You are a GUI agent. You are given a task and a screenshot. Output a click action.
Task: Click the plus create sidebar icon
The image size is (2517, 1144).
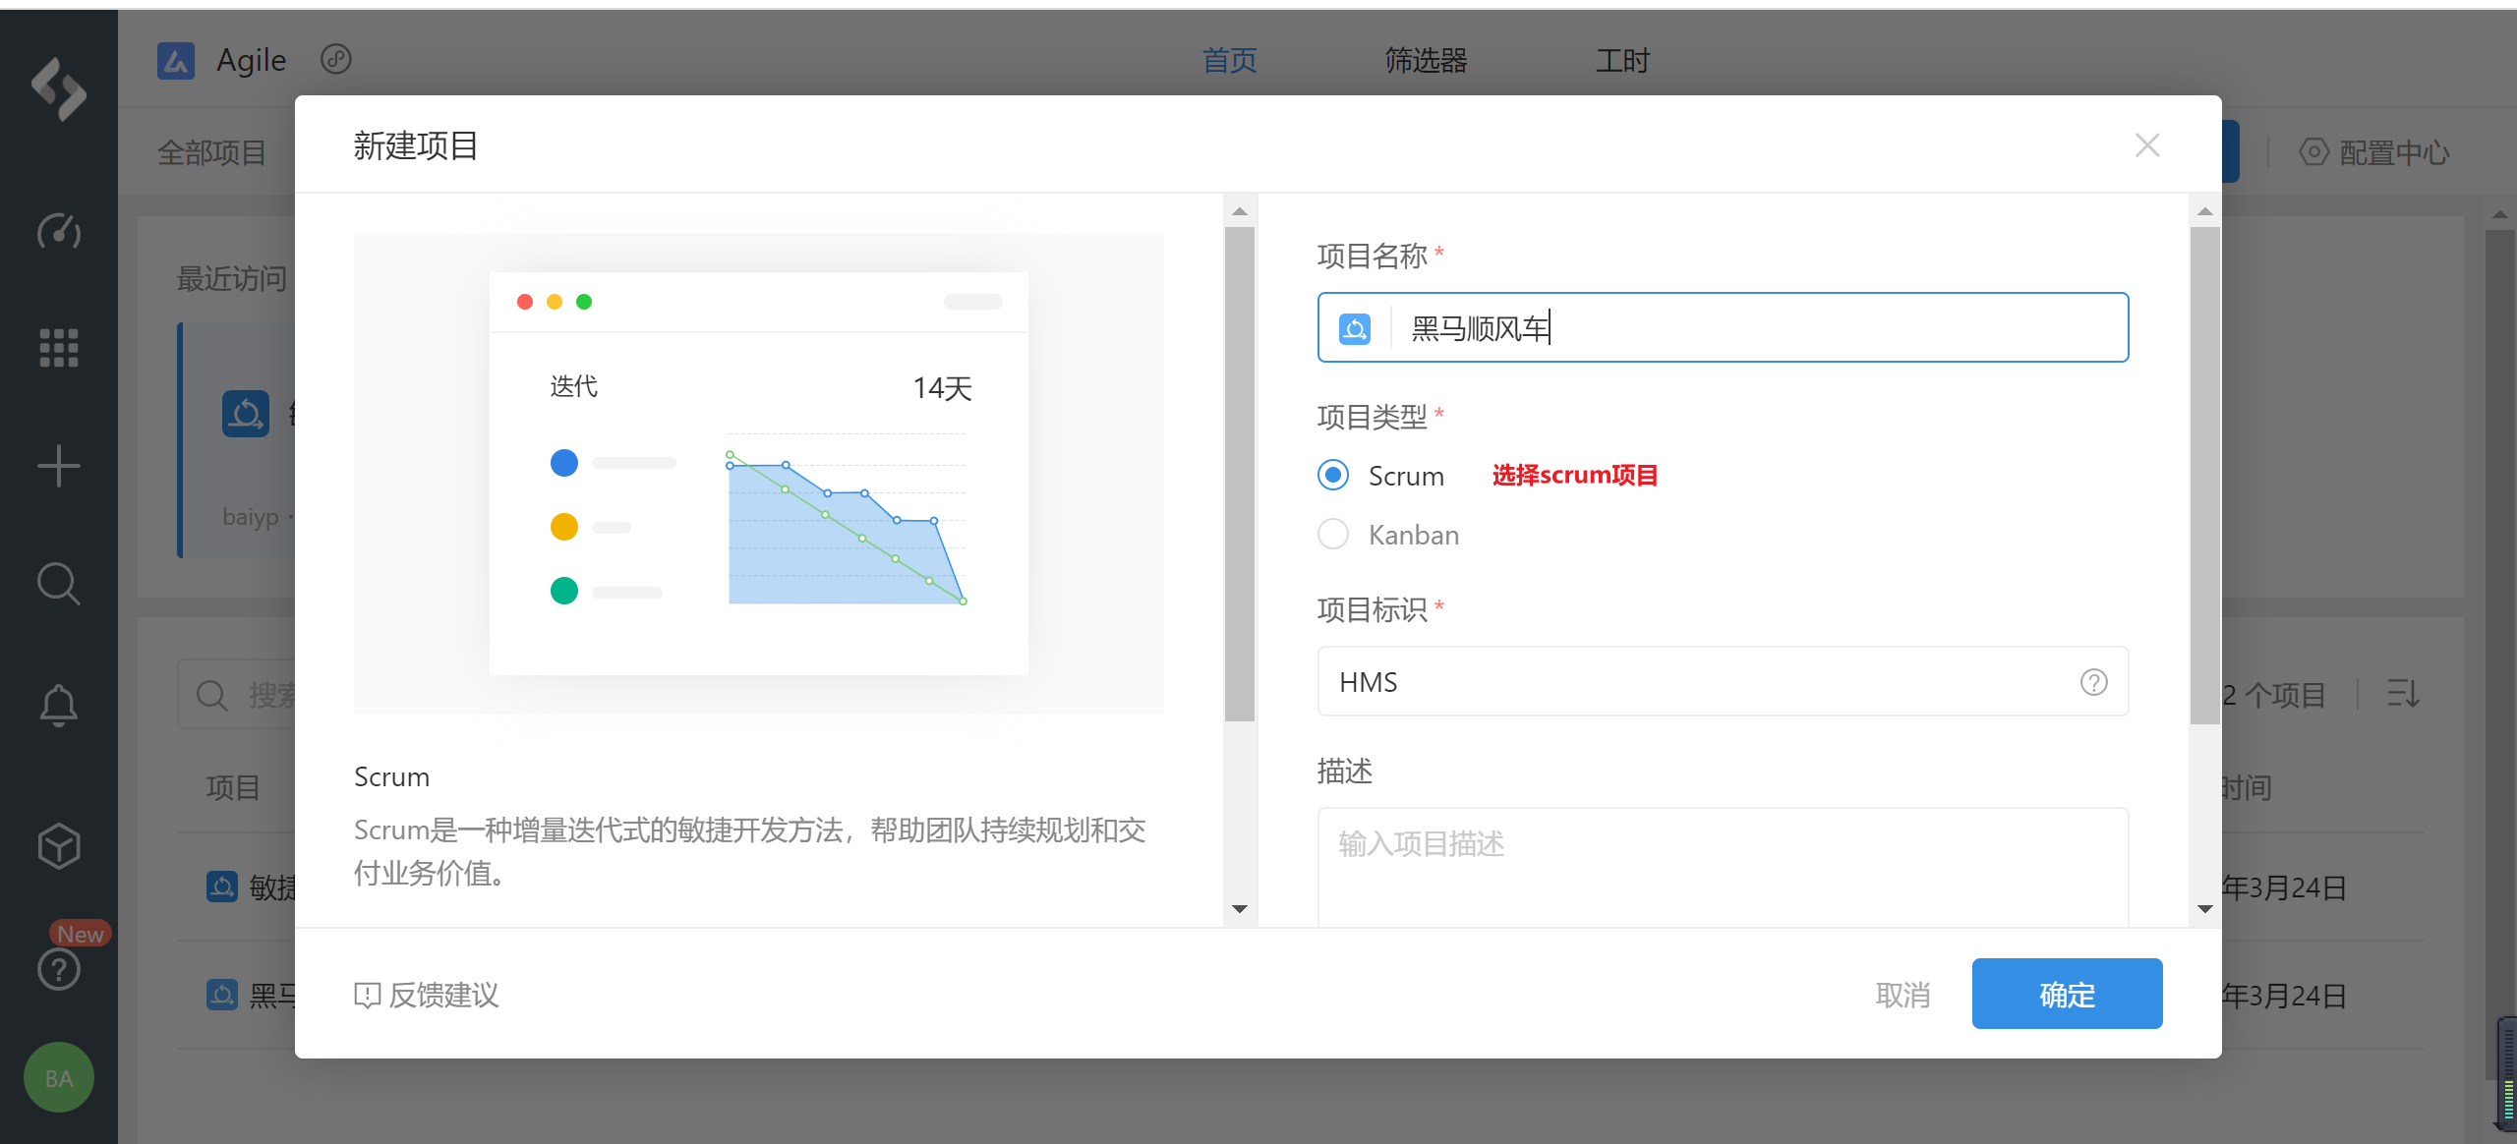click(x=59, y=466)
